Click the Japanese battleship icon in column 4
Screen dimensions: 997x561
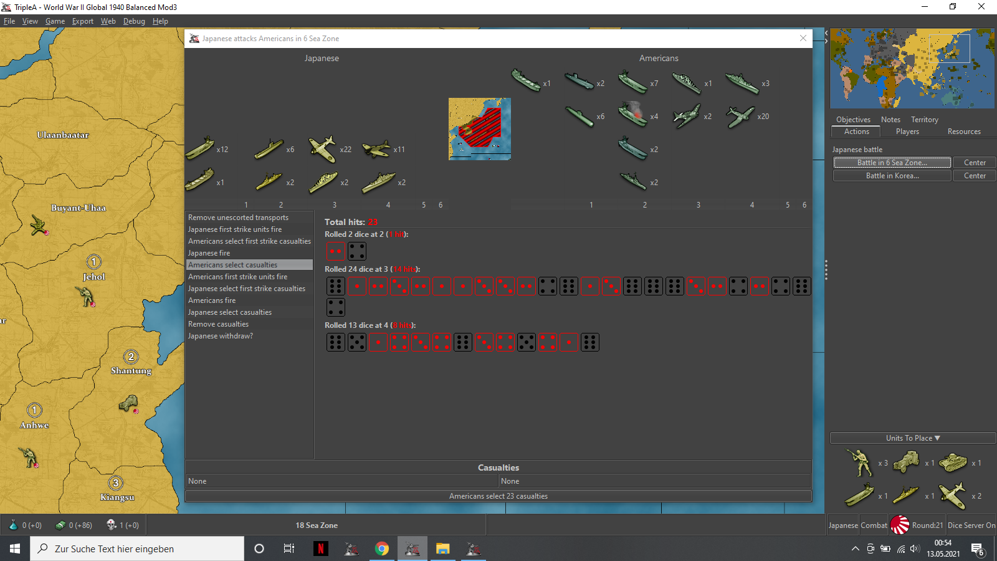click(x=379, y=182)
